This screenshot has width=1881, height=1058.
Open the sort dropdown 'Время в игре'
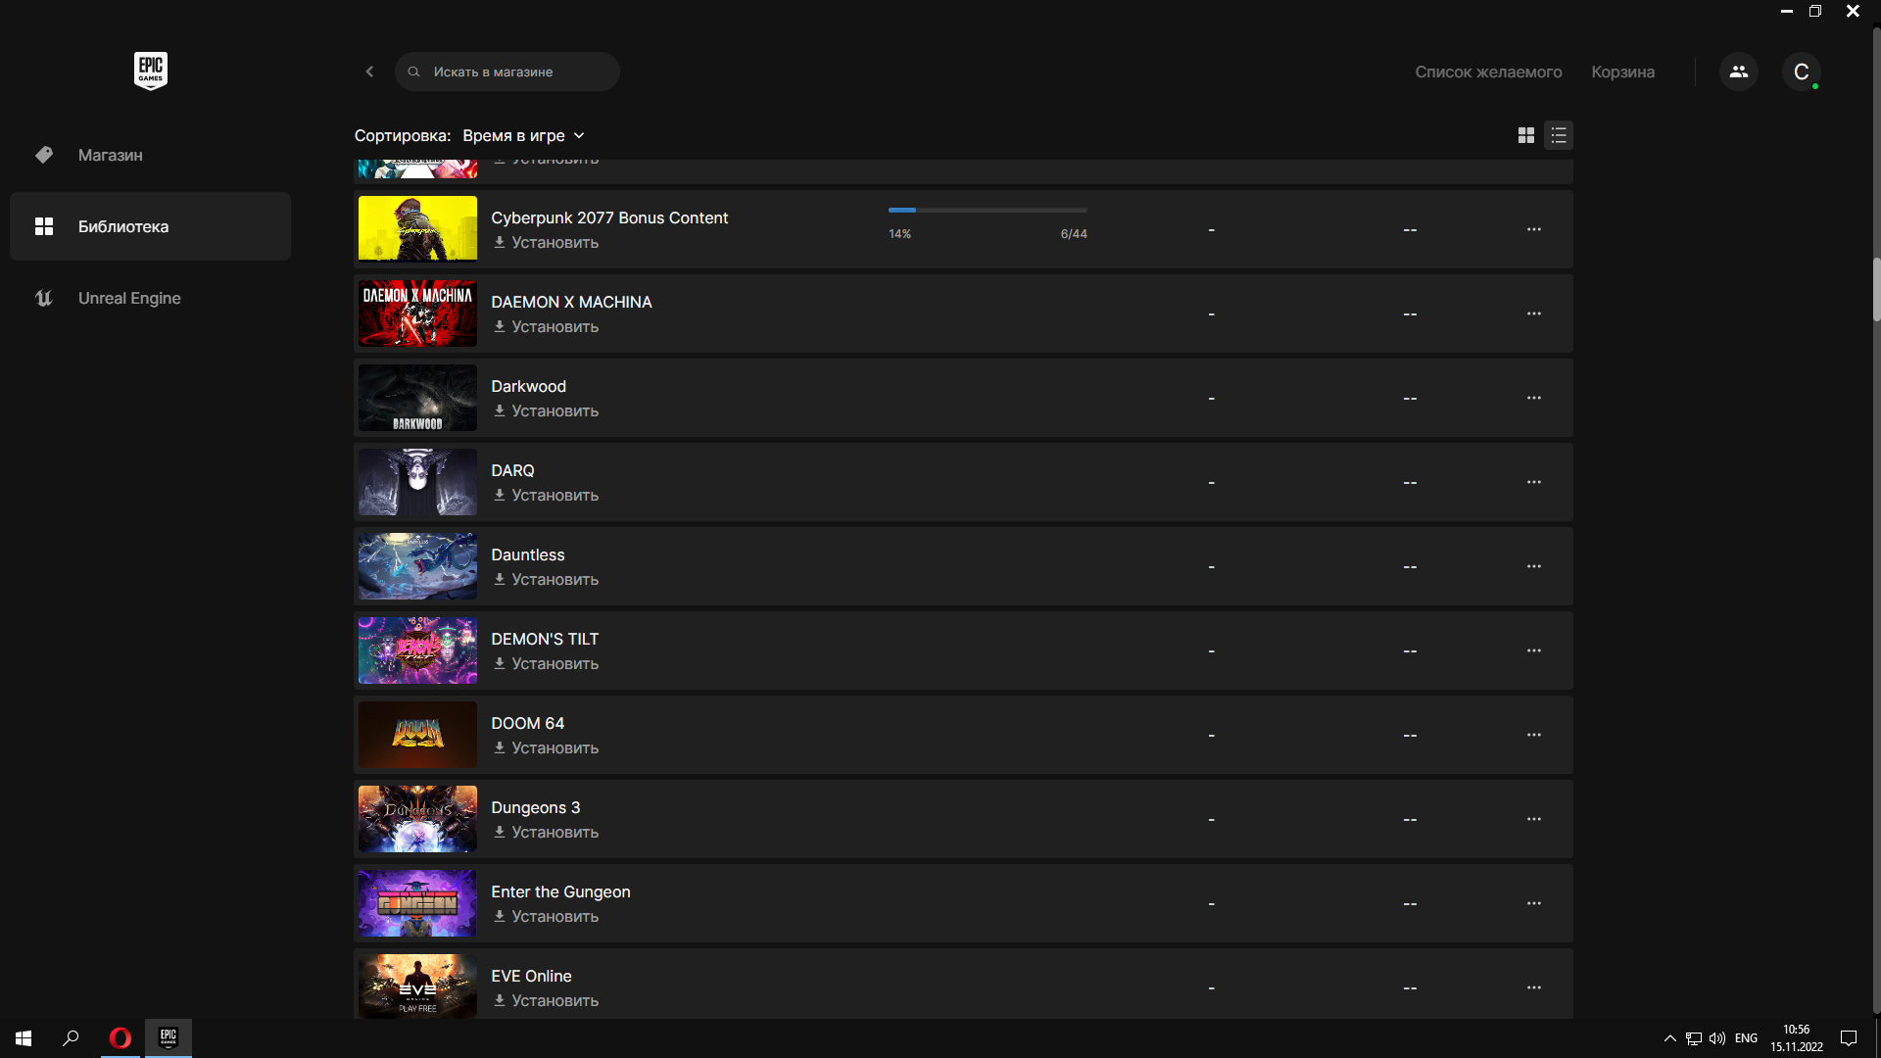point(523,135)
